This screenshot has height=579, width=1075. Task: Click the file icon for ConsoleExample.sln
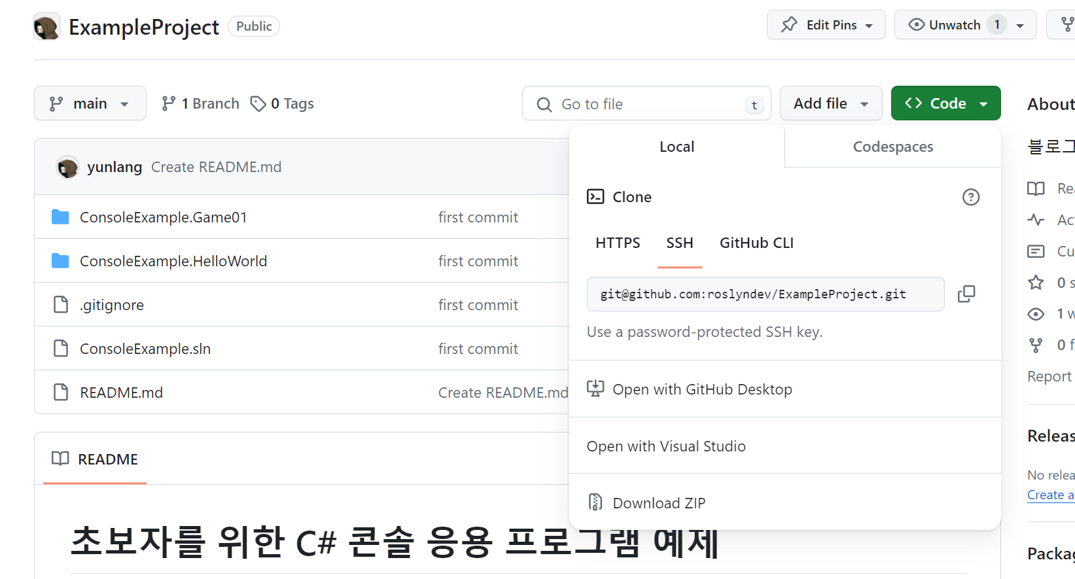[61, 348]
